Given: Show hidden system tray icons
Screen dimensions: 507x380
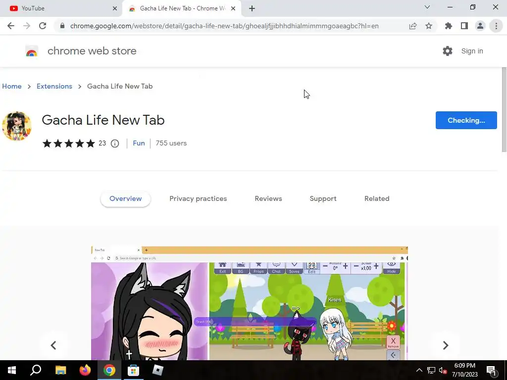Looking at the screenshot, I should 419,370.
